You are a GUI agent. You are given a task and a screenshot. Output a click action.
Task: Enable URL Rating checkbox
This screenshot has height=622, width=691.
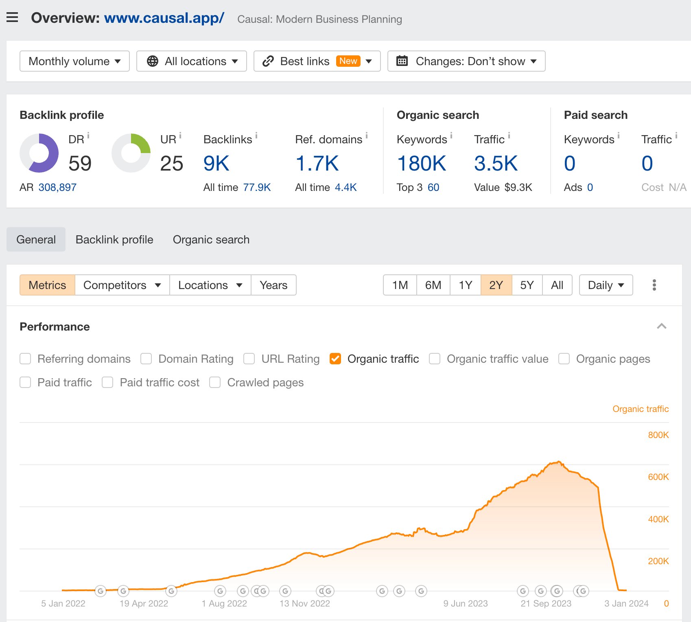249,359
